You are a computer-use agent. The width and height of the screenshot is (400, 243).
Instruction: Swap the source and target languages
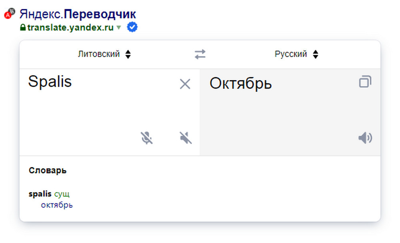[200, 54]
